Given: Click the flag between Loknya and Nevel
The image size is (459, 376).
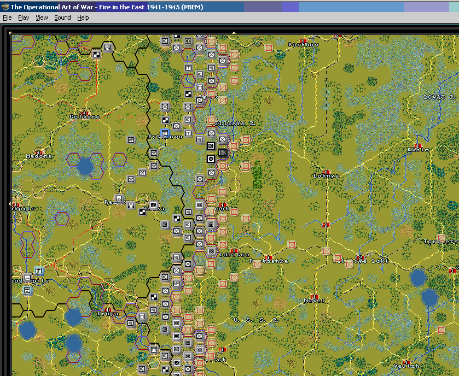Looking at the screenshot, I should 326,225.
